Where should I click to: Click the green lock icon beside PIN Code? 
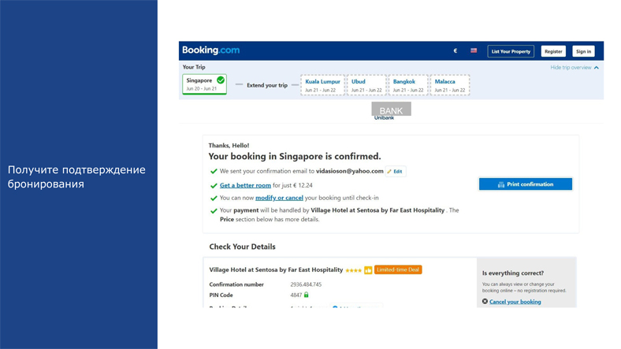(306, 295)
